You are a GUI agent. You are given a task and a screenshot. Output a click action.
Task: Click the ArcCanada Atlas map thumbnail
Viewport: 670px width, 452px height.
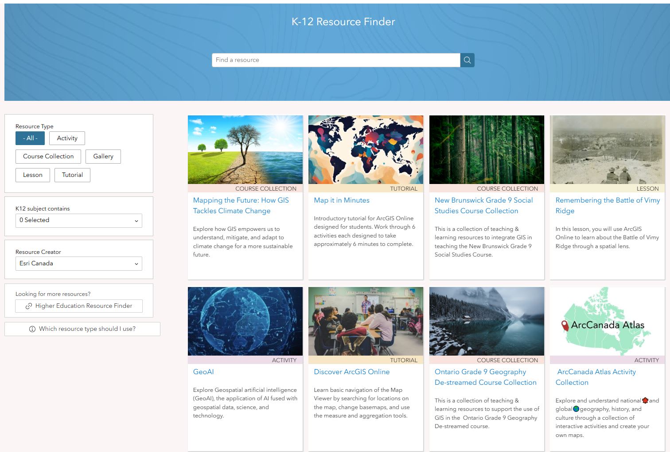(x=607, y=322)
